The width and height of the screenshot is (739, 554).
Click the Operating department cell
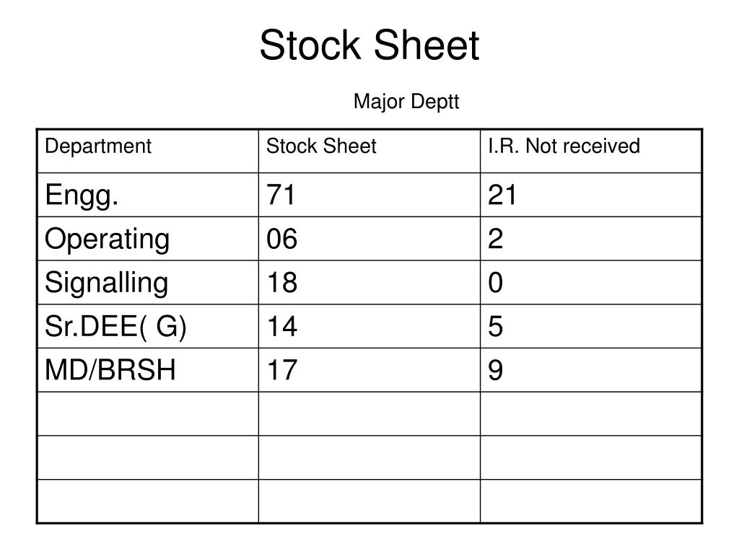coord(148,238)
